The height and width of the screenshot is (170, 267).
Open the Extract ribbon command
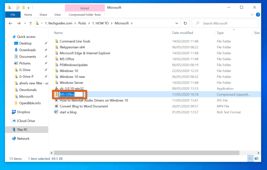tap(84, 8)
